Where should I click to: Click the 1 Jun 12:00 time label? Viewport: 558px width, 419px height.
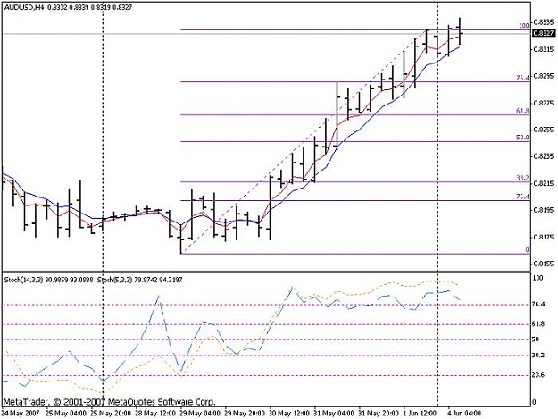[420, 414]
